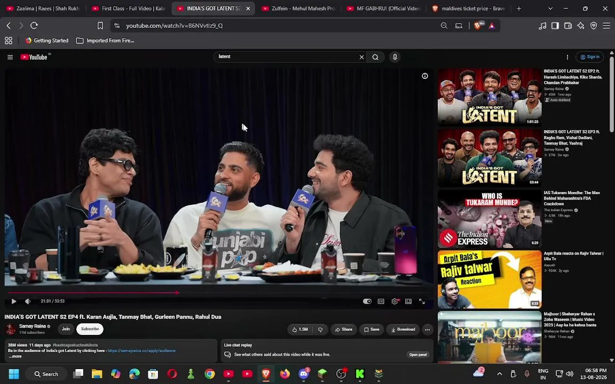Switch to 'MF GABHRU! (Official Video' tab
The image size is (615, 384).
click(x=384, y=8)
